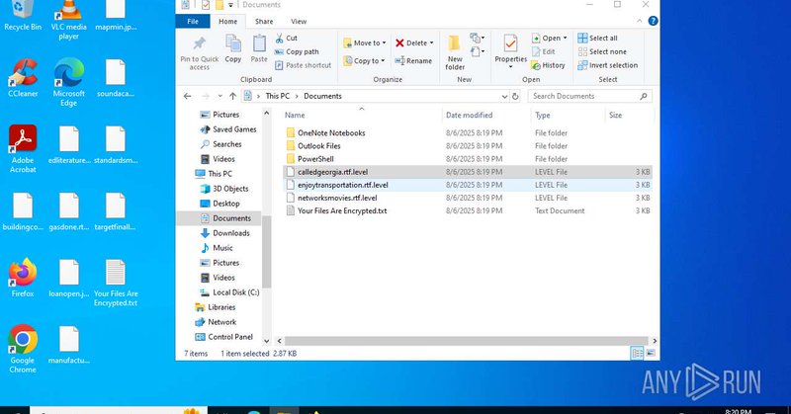The image size is (791, 414).
Task: Go up one folder level
Action: 232,96
